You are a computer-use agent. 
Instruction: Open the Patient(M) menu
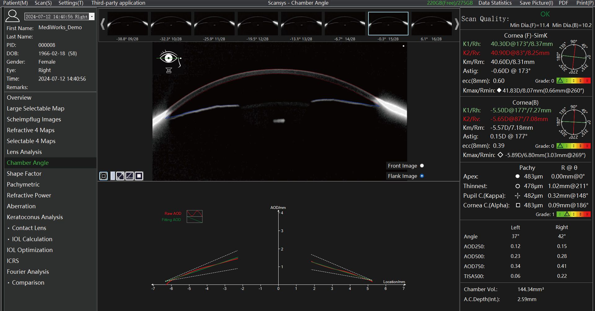[x=15, y=3]
